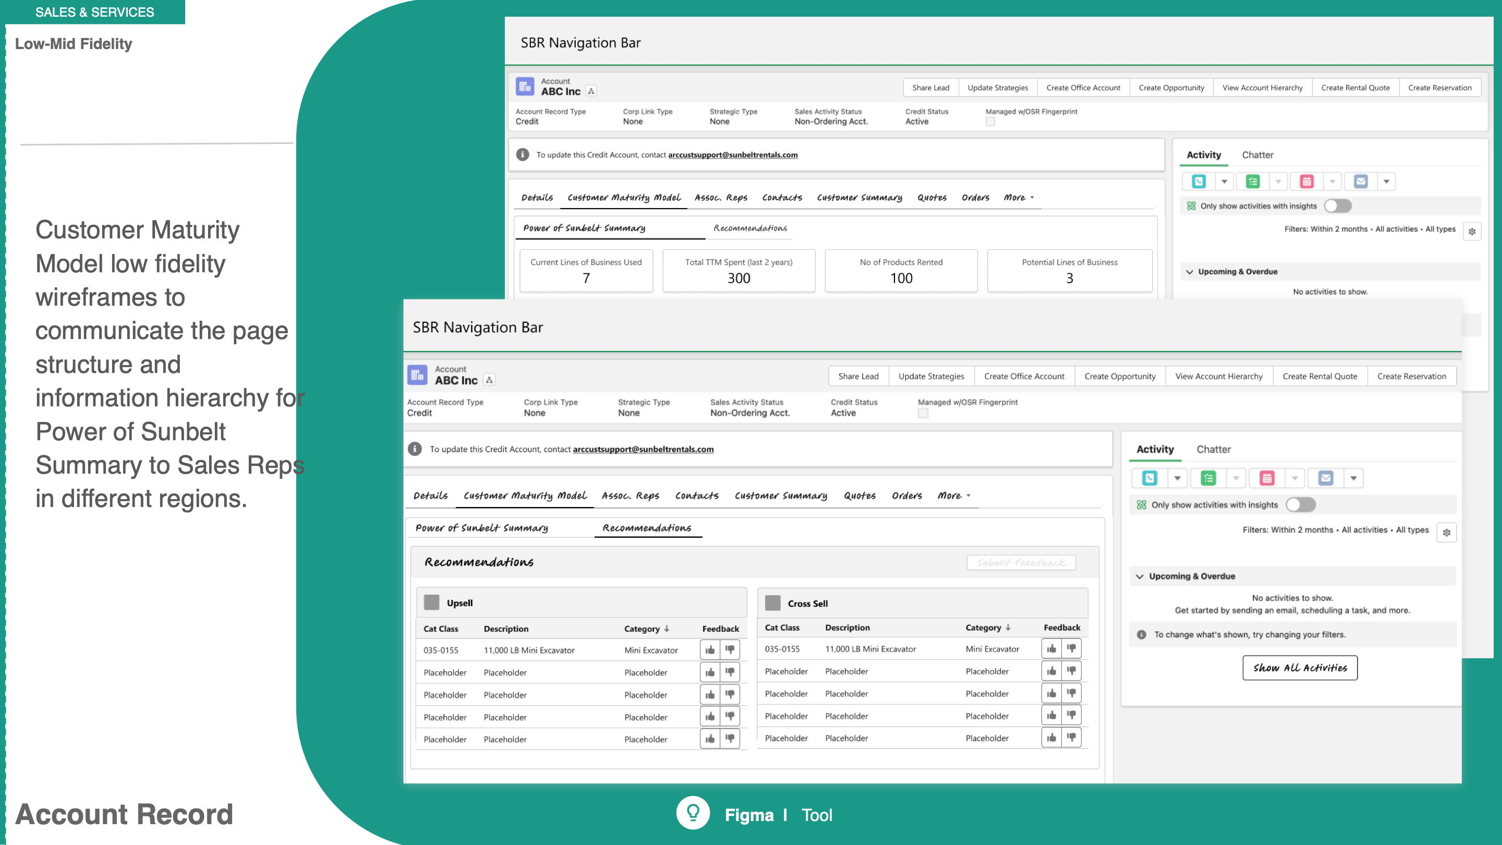
Task: Click the Account building icon in front window header
Action: pyautogui.click(x=417, y=375)
